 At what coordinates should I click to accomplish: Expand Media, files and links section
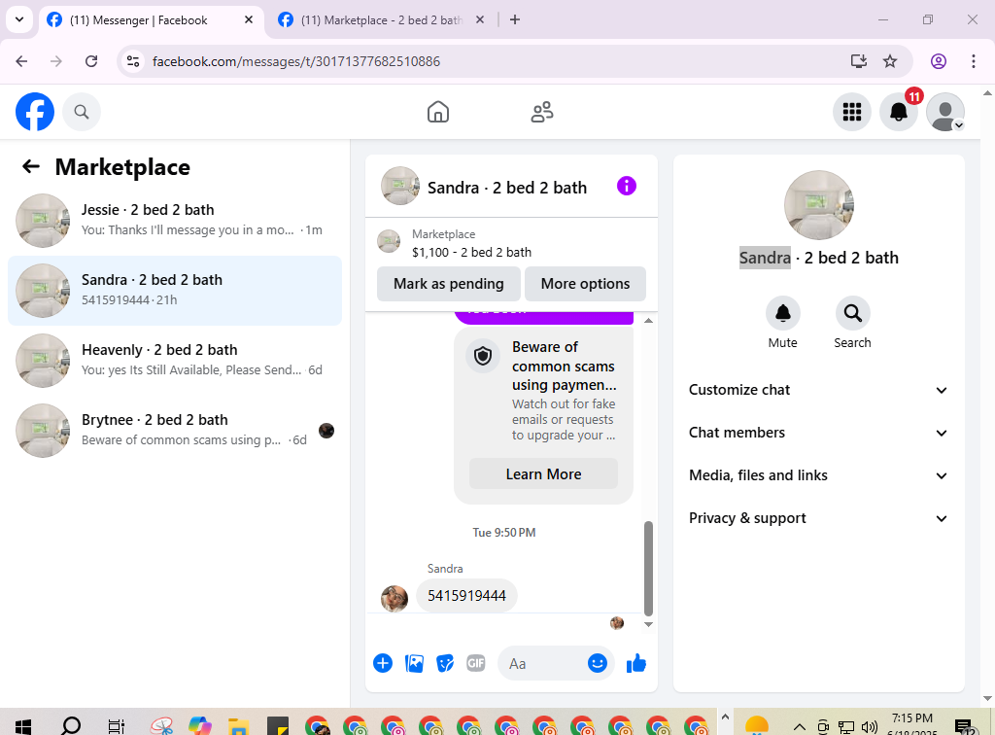818,475
